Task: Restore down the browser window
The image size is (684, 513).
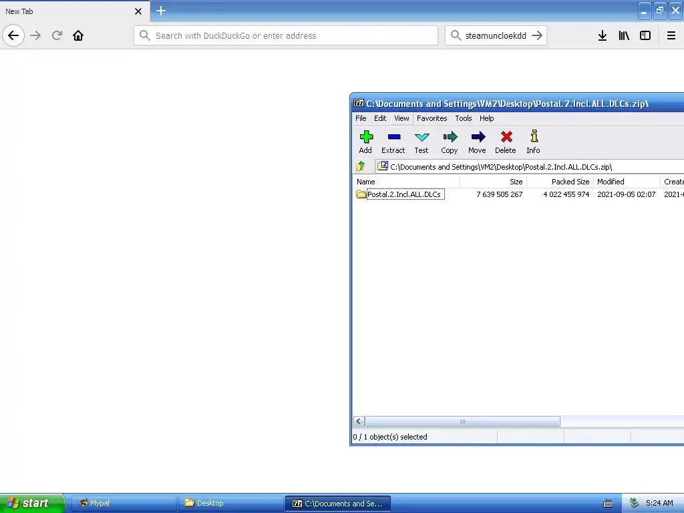Action: [x=660, y=11]
